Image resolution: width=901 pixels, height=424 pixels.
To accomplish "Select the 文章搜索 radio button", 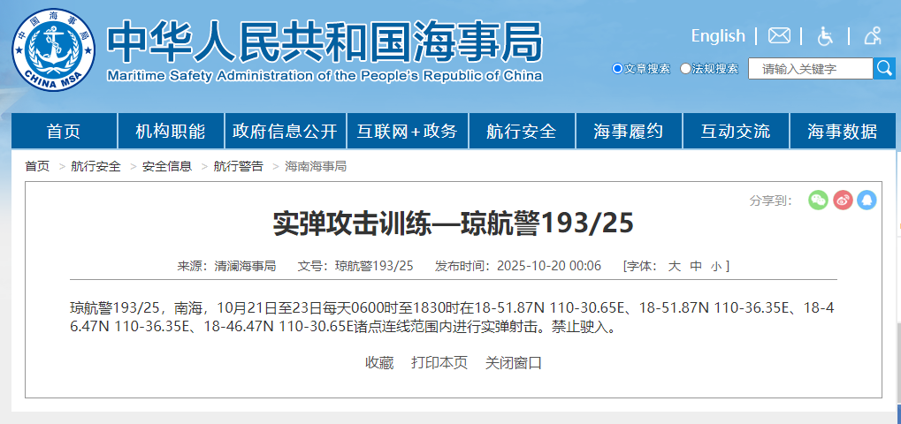I will point(617,69).
